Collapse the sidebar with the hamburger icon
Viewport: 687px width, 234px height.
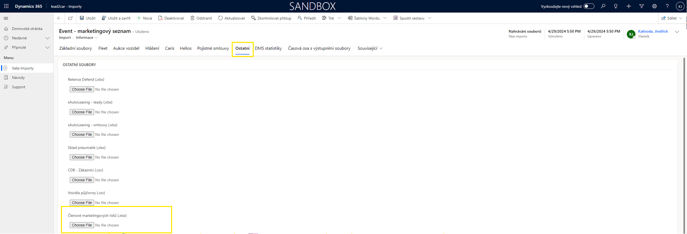[6, 18]
